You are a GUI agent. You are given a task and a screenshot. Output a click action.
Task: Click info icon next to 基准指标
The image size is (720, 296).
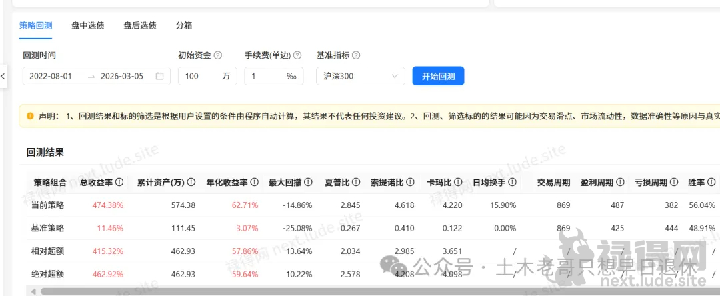356,55
